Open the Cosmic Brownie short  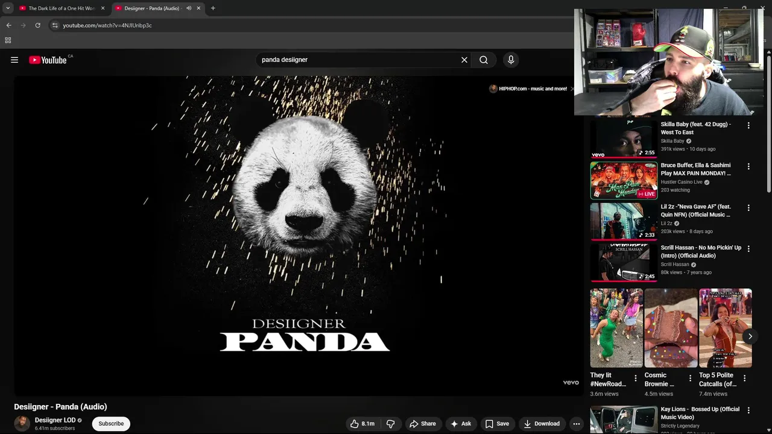pyautogui.click(x=671, y=328)
